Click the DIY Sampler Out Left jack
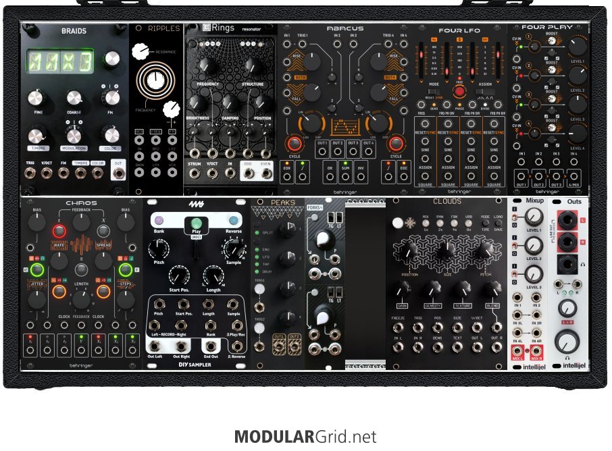The image size is (612, 451). click(x=155, y=346)
